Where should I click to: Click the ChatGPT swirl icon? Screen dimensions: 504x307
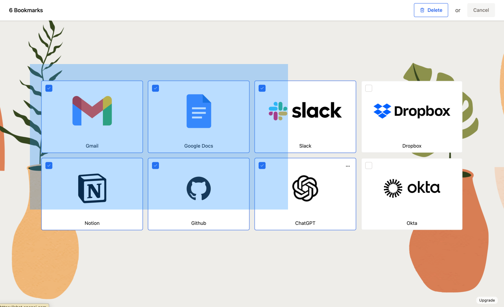pyautogui.click(x=305, y=188)
